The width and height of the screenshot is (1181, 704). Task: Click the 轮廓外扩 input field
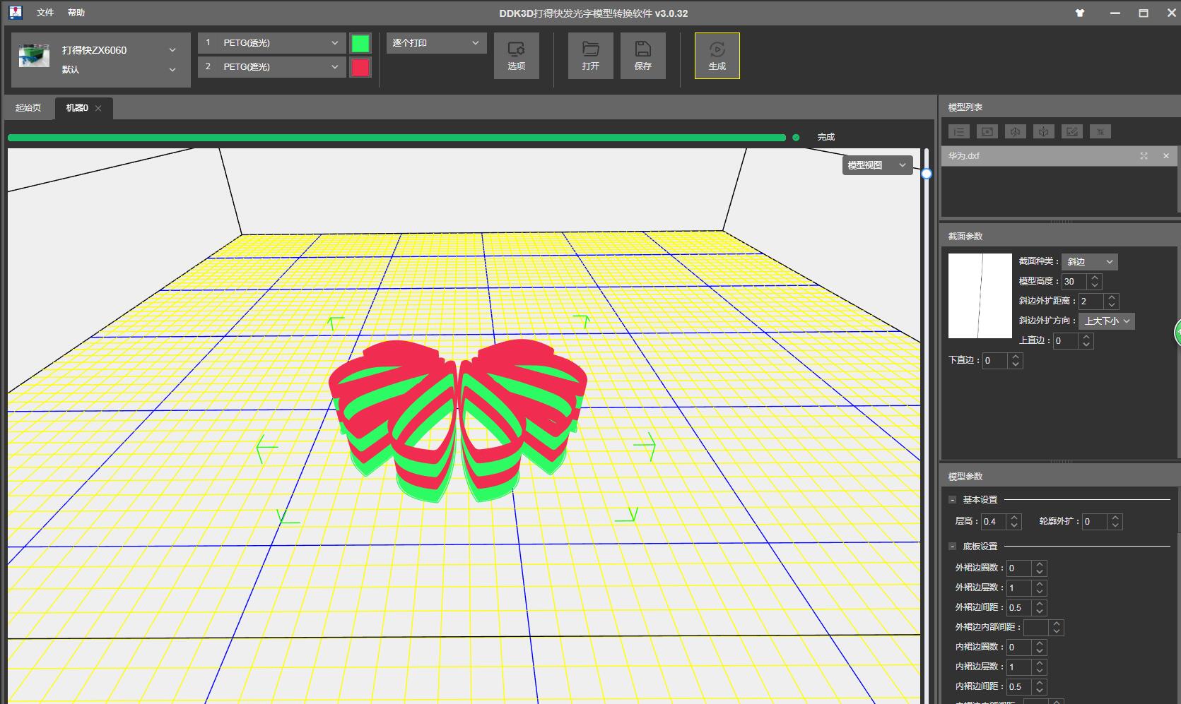[1095, 522]
